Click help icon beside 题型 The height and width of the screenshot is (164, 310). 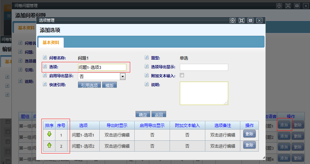147,58
